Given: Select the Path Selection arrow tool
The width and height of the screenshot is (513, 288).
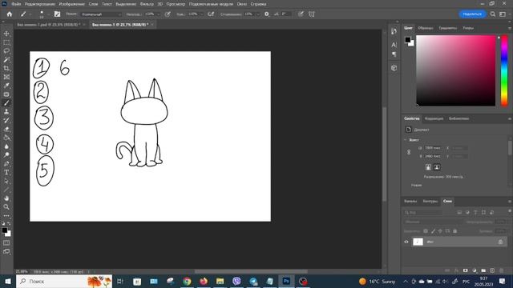Looking at the screenshot, I should coord(6,181).
